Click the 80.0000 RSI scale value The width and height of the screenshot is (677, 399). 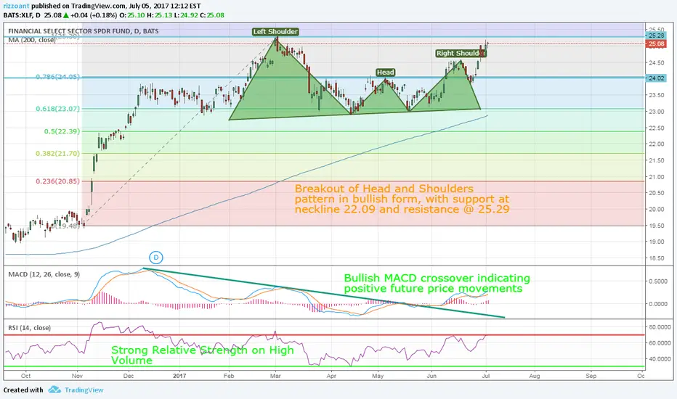tap(660, 327)
